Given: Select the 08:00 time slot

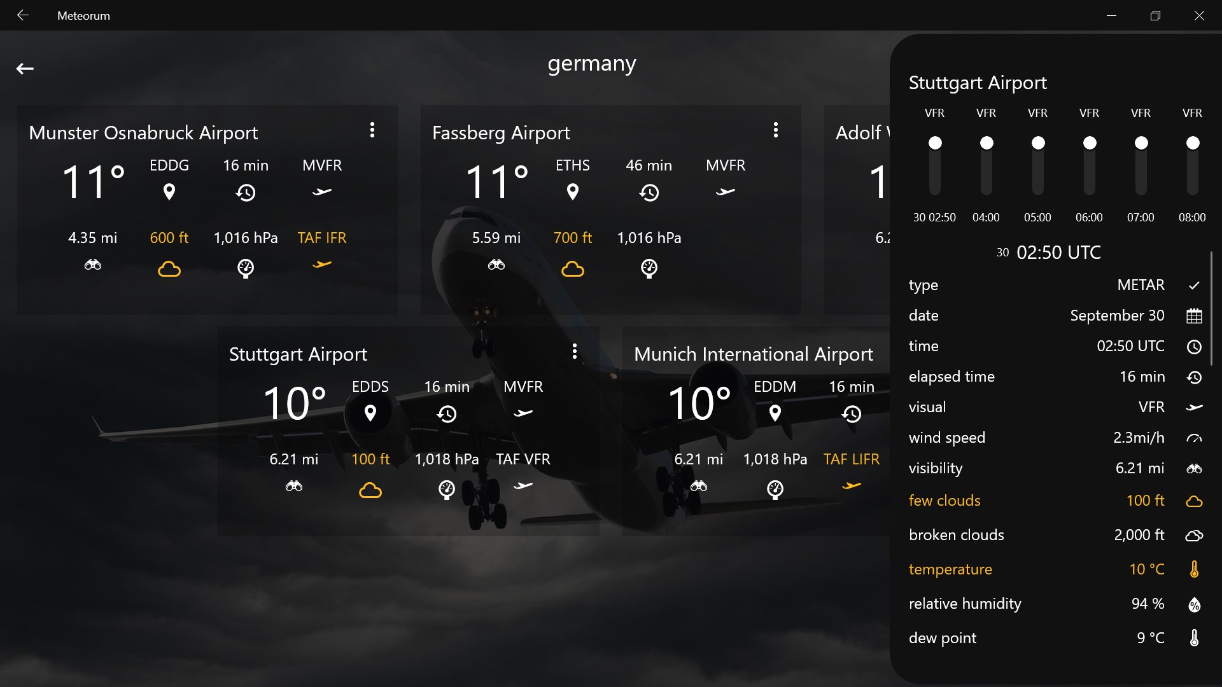Looking at the screenshot, I should pos(1192,165).
